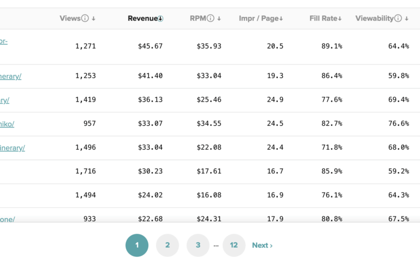This screenshot has height=263, width=420.
Task: Click the Viewability header label
Action: tap(375, 18)
